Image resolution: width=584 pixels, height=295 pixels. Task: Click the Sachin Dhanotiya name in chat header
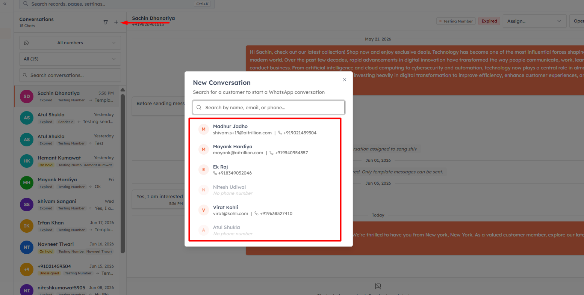[x=153, y=18]
